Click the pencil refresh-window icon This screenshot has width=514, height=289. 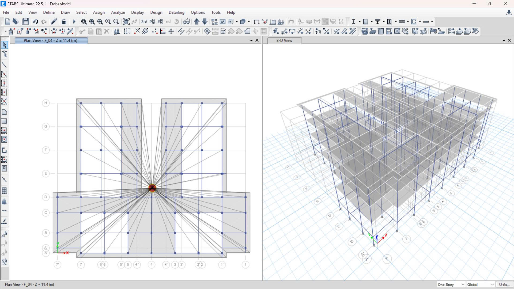[54, 22]
